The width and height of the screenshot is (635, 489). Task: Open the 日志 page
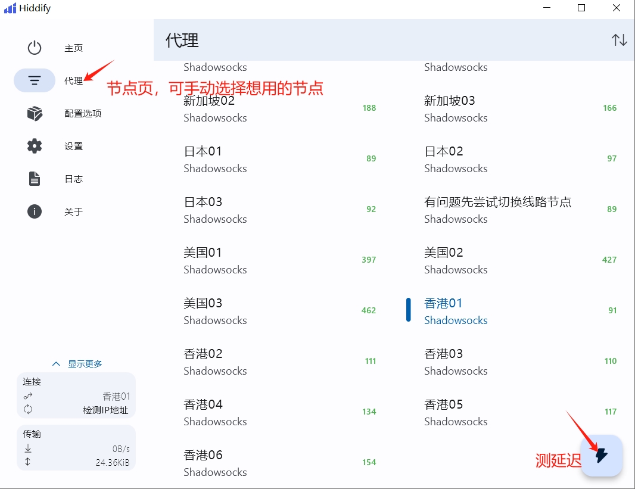coord(73,179)
